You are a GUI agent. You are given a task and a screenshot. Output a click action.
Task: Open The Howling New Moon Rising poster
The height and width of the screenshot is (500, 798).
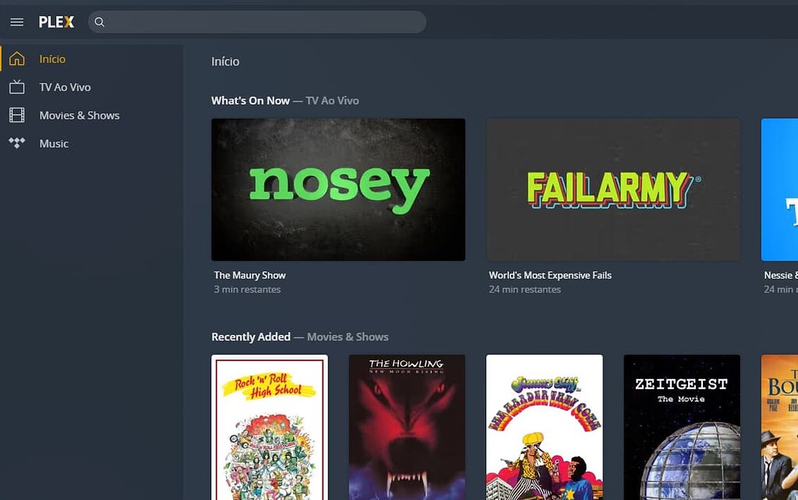click(x=407, y=427)
